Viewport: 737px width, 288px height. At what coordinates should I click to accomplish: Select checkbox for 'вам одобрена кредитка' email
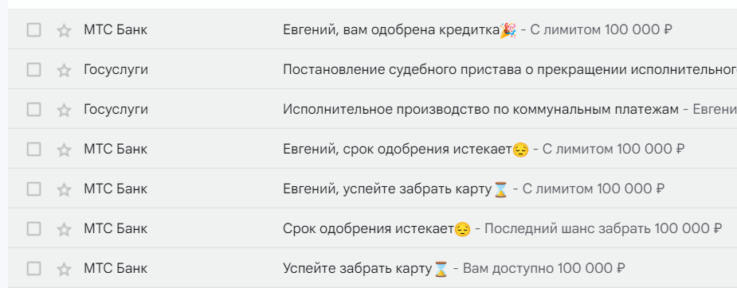tap(33, 30)
